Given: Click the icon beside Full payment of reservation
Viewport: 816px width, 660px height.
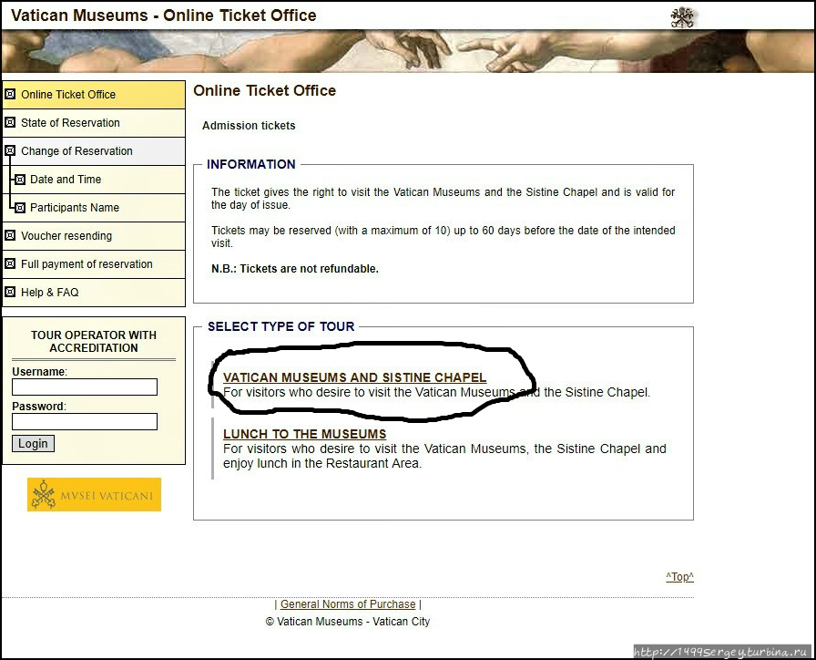Looking at the screenshot, I should 10,263.
